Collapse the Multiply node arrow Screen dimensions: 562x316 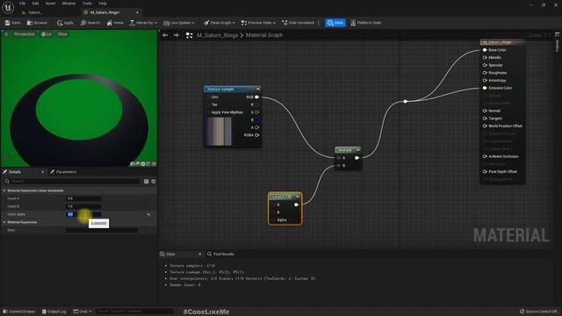click(x=358, y=150)
